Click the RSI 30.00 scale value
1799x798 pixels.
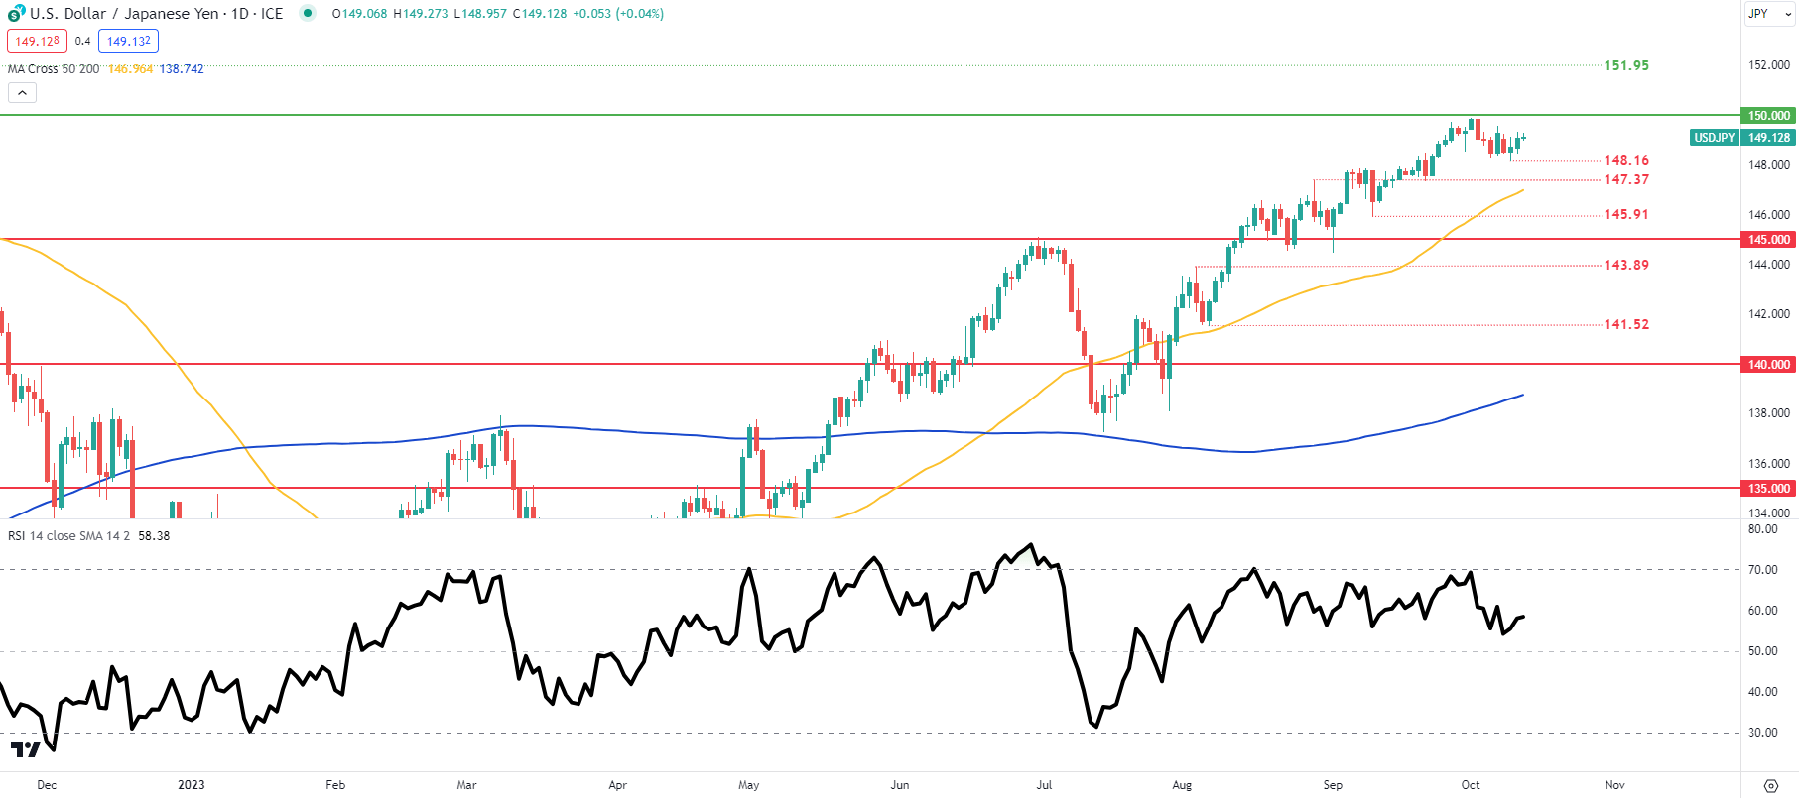click(1763, 733)
